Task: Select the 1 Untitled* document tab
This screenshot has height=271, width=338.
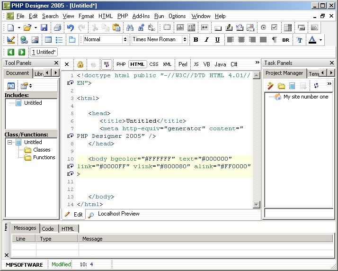Action: [44, 52]
